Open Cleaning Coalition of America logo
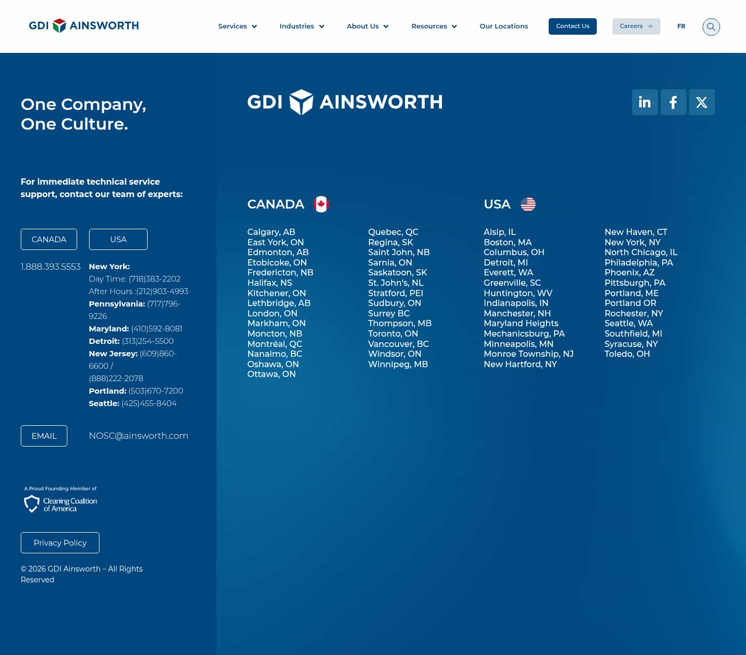Image resolution: width=746 pixels, height=655 pixels. [x=61, y=500]
